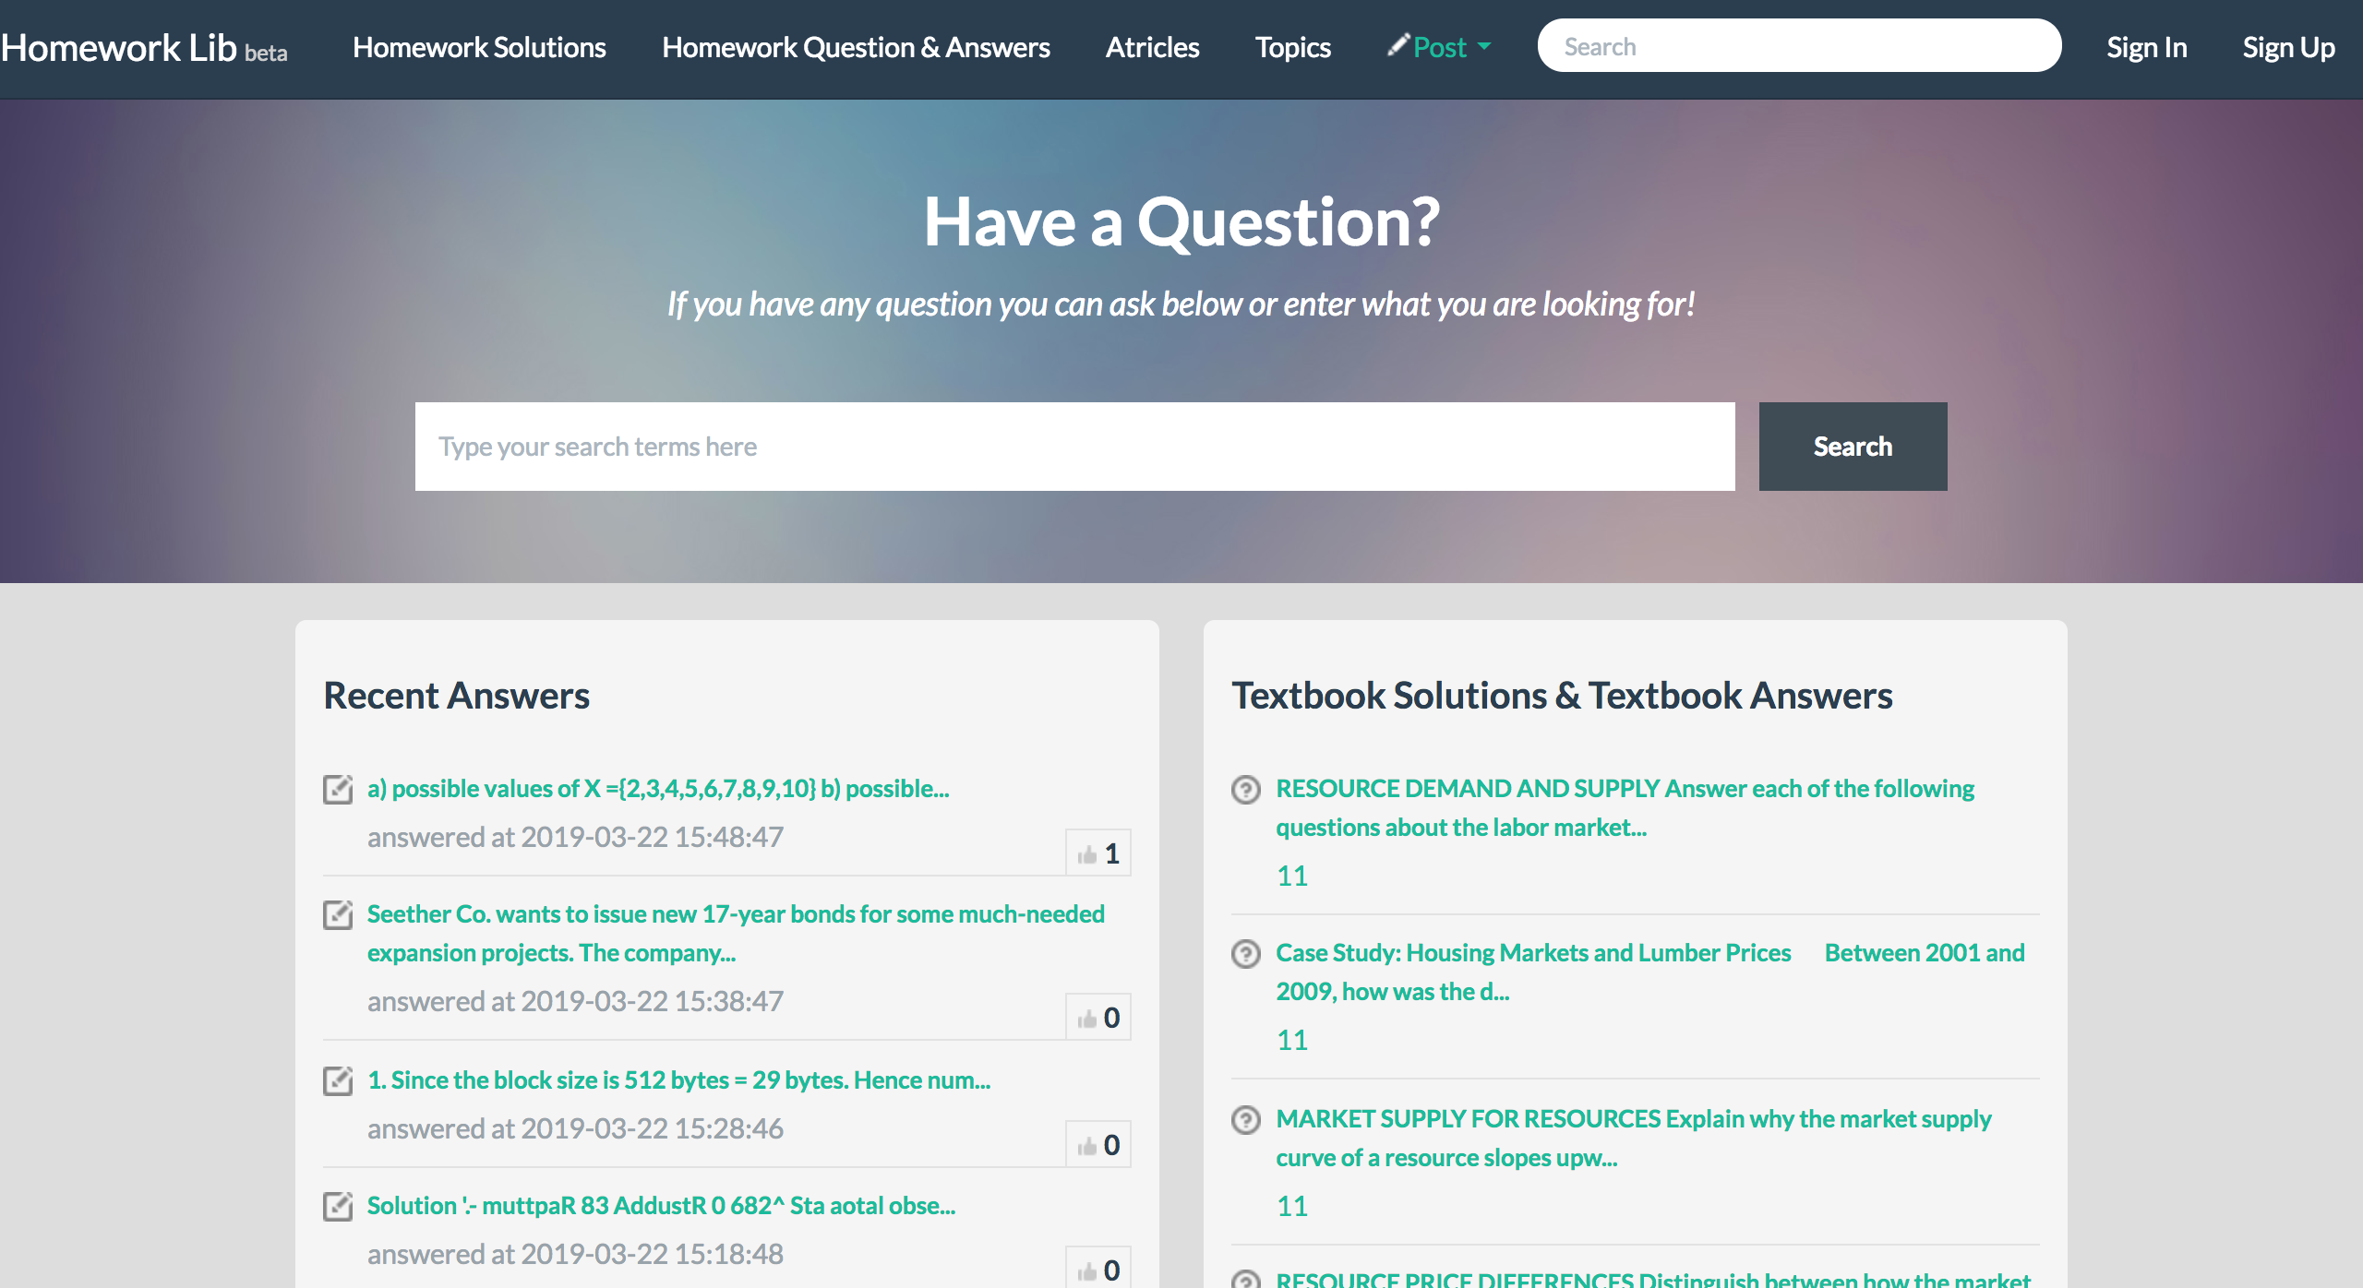
Task: Select Homework Solutions in the navigation
Action: pyautogui.click(x=480, y=47)
